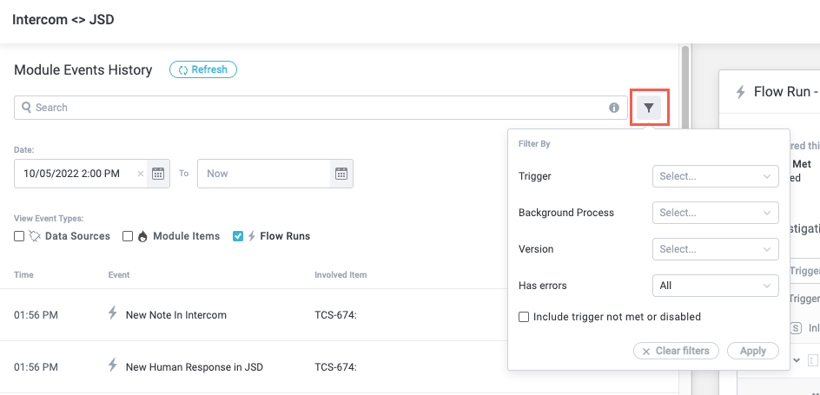Click lightning icon beside New Note In Intercom
This screenshot has height=395, width=820.
click(x=111, y=313)
